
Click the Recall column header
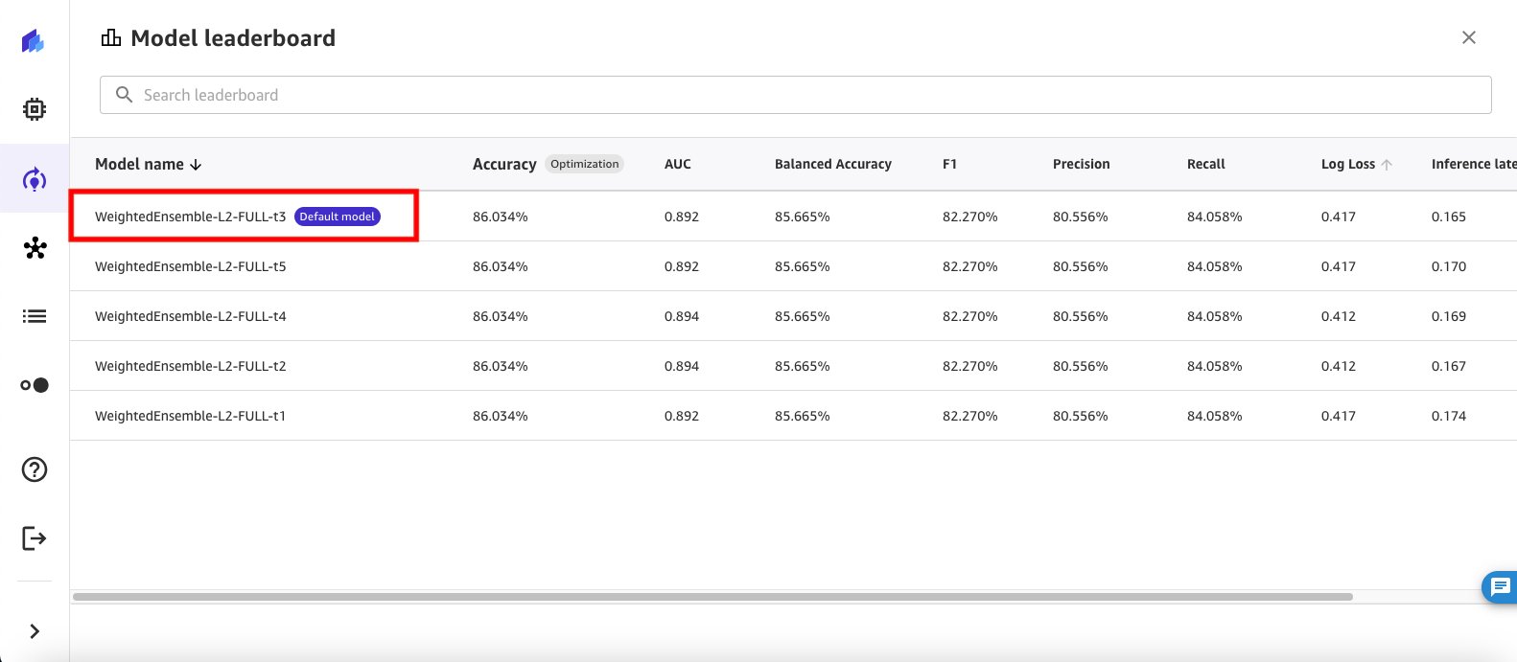1206,164
